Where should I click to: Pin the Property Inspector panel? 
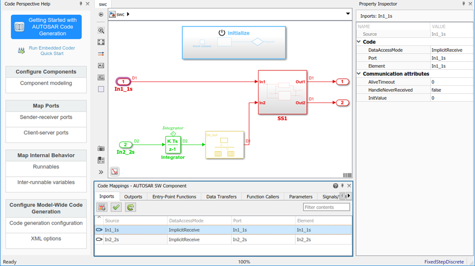coord(463,4)
